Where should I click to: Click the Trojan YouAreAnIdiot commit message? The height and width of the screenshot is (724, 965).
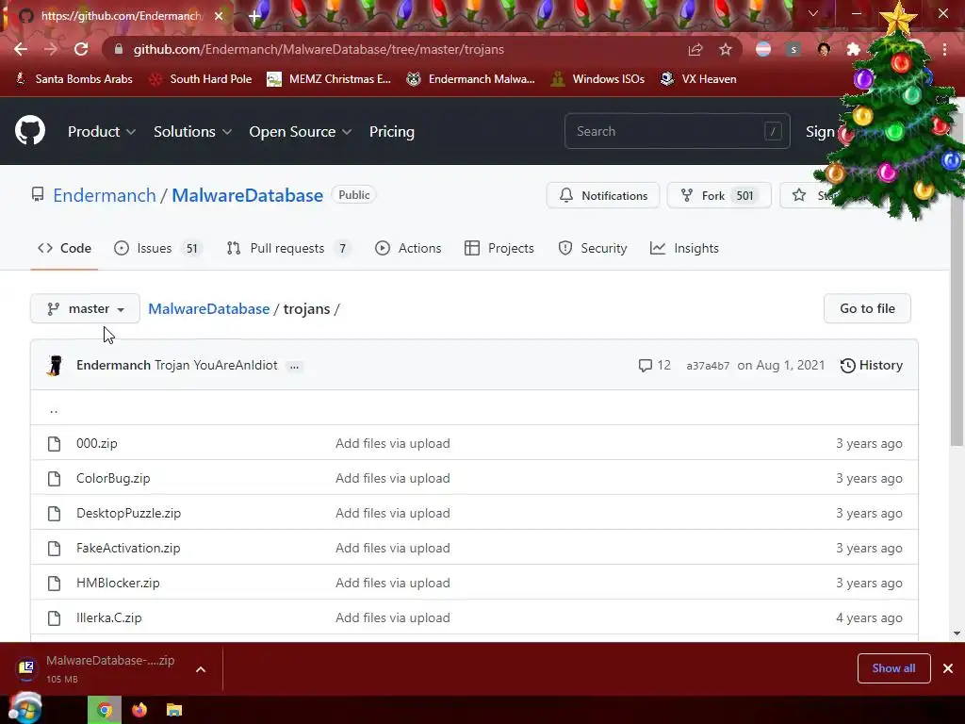(x=216, y=365)
